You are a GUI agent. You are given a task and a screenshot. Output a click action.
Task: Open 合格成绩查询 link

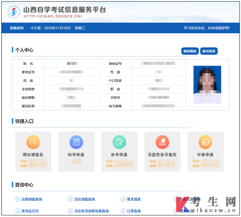pyautogui.click(x=32, y=199)
